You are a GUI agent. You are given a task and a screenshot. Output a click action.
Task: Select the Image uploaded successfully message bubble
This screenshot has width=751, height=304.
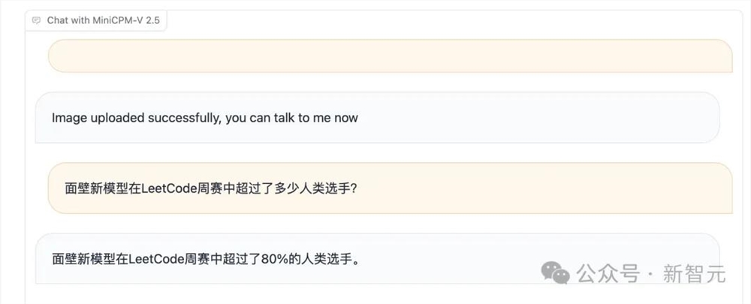tap(378, 118)
